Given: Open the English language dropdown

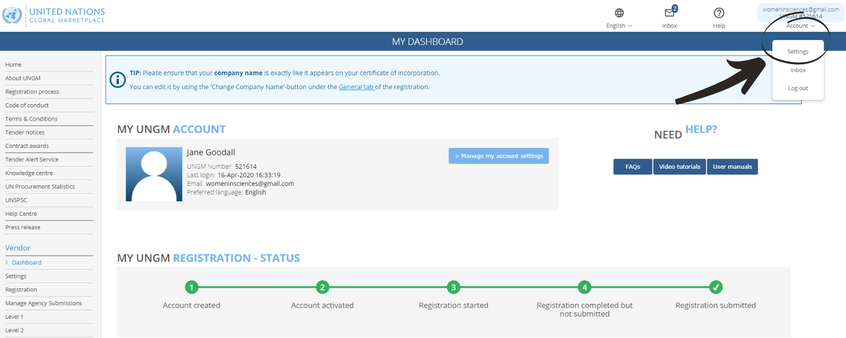Looking at the screenshot, I should [619, 26].
